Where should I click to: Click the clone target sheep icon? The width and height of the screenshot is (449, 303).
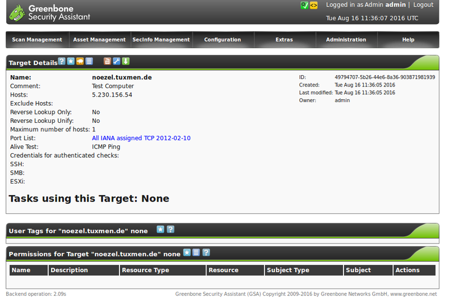click(80, 61)
